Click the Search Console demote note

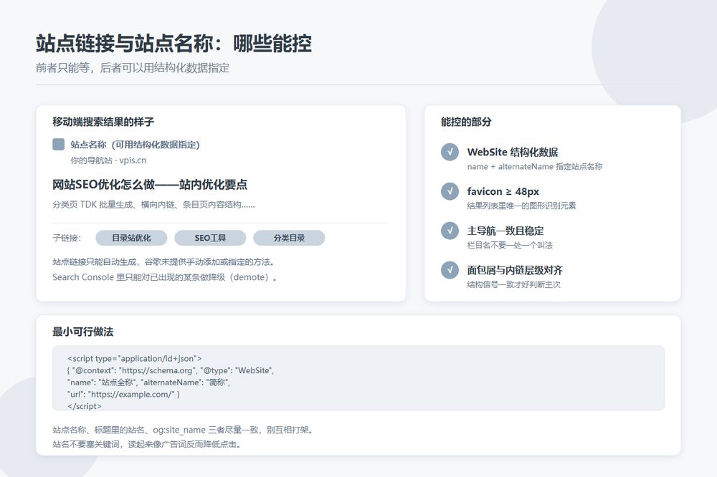tap(165, 277)
